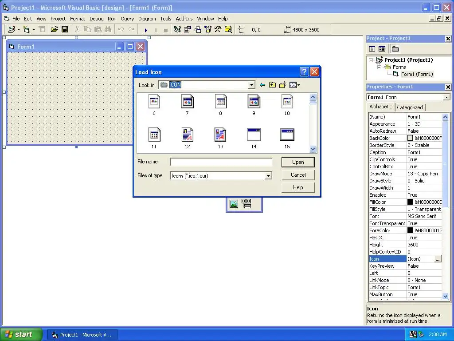This screenshot has height=341, width=454.
Task: Collapse the Project1 tree node
Action: click(x=371, y=60)
